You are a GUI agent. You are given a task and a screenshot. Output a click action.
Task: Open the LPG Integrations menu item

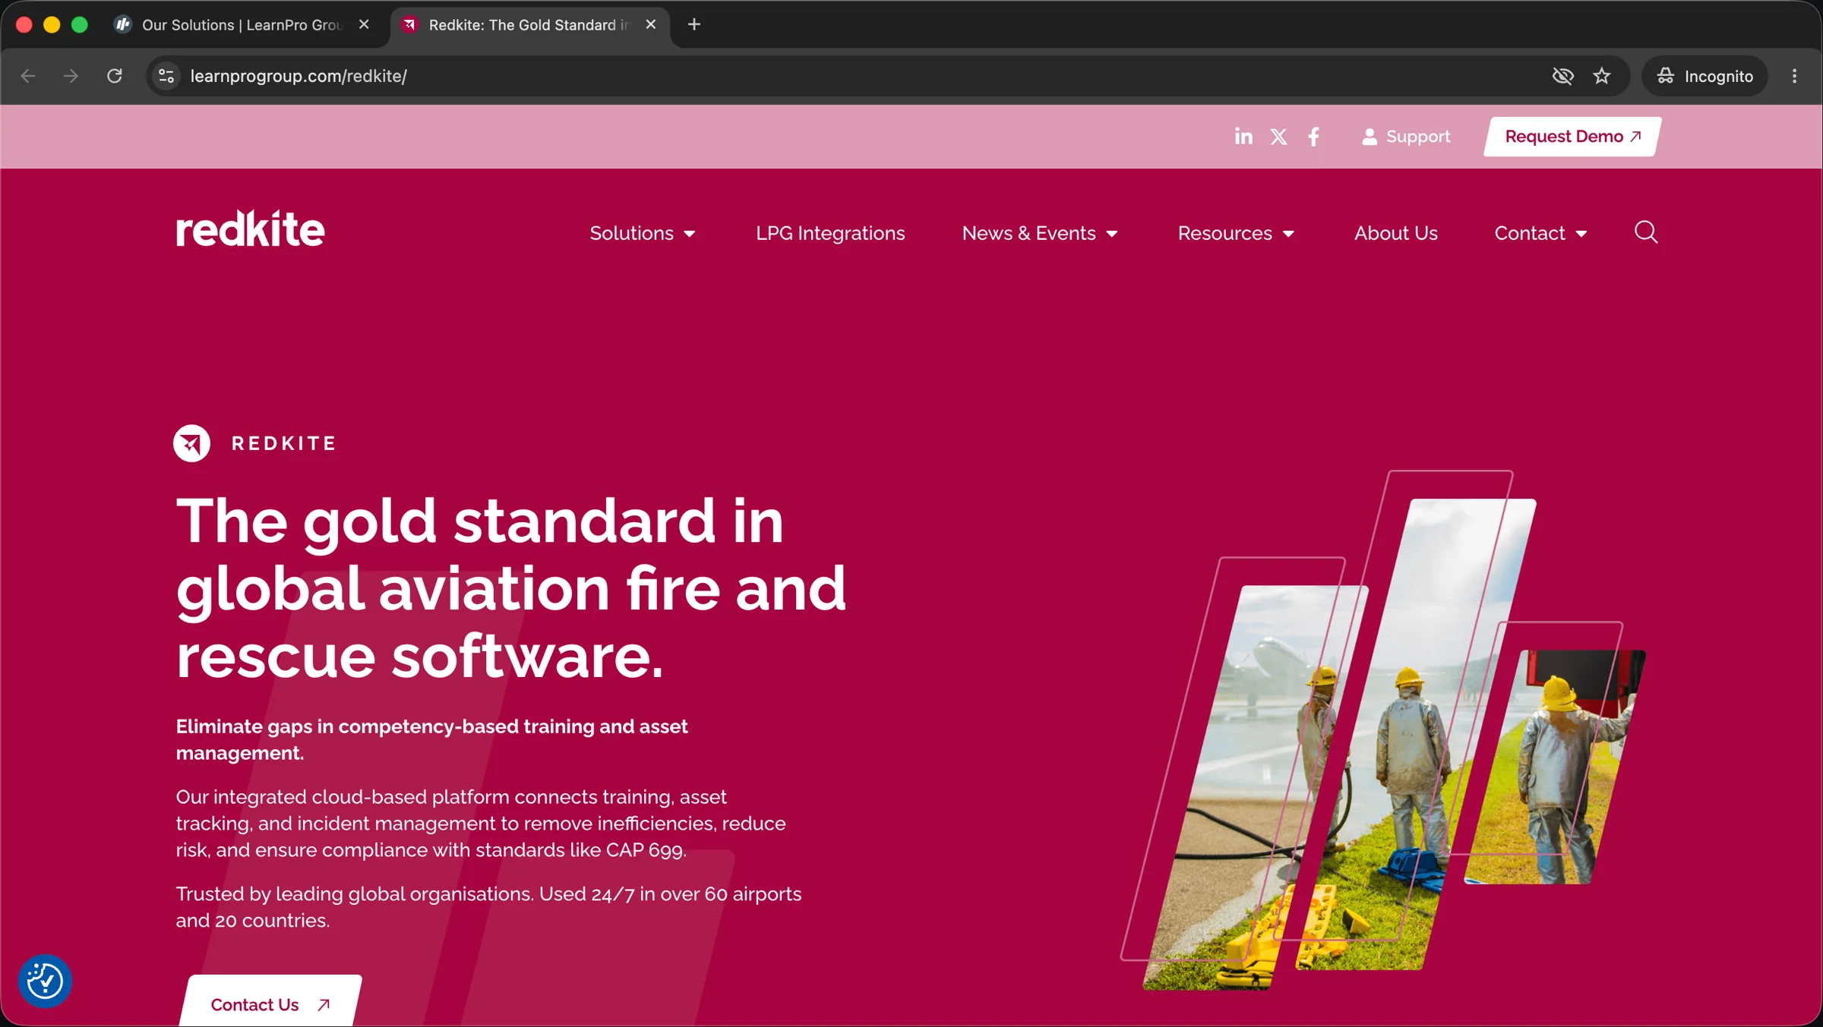click(x=830, y=233)
